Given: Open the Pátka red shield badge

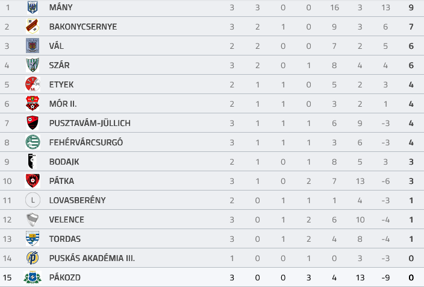Looking at the screenshot, I should [33, 181].
